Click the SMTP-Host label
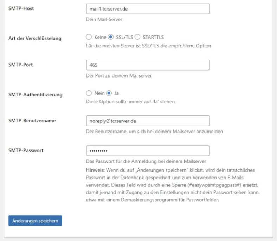 pos(21,8)
